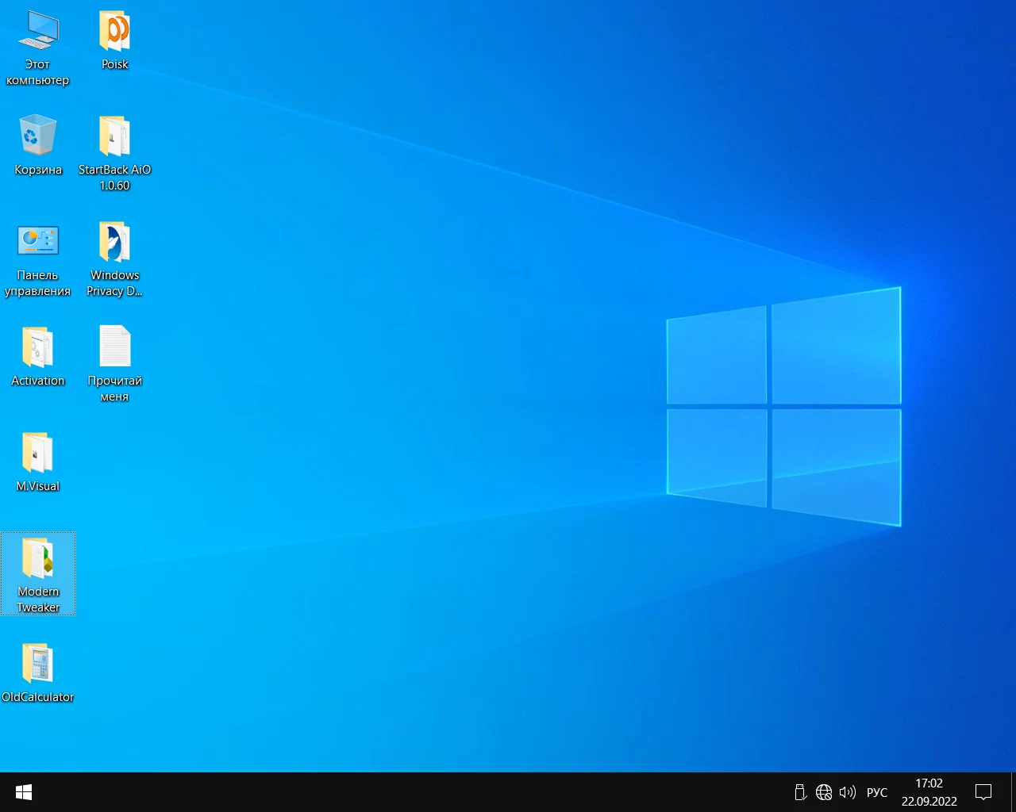
Task: Select the StartBack AiO 1.0.60 folder
Action: tap(114, 138)
